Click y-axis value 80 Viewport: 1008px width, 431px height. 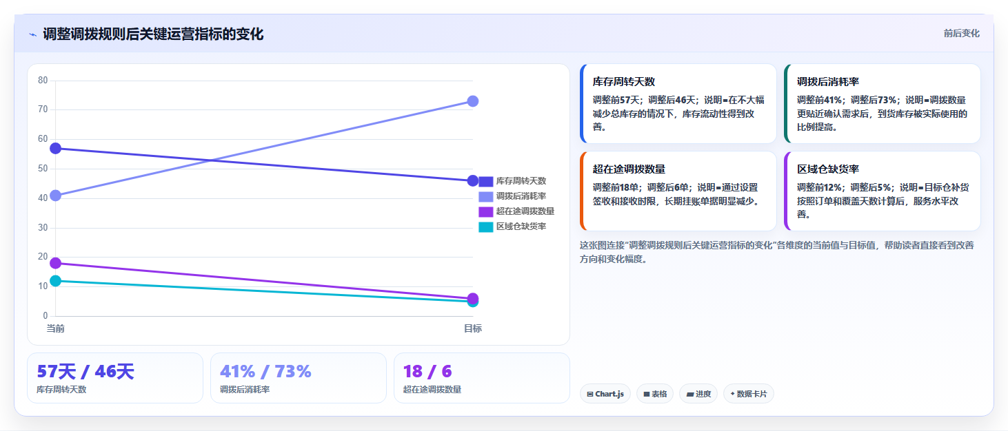[x=43, y=81]
